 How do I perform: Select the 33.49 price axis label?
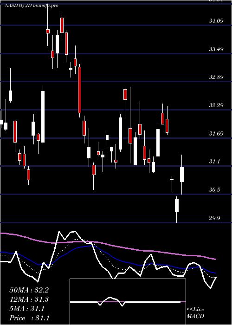pos(216,49)
